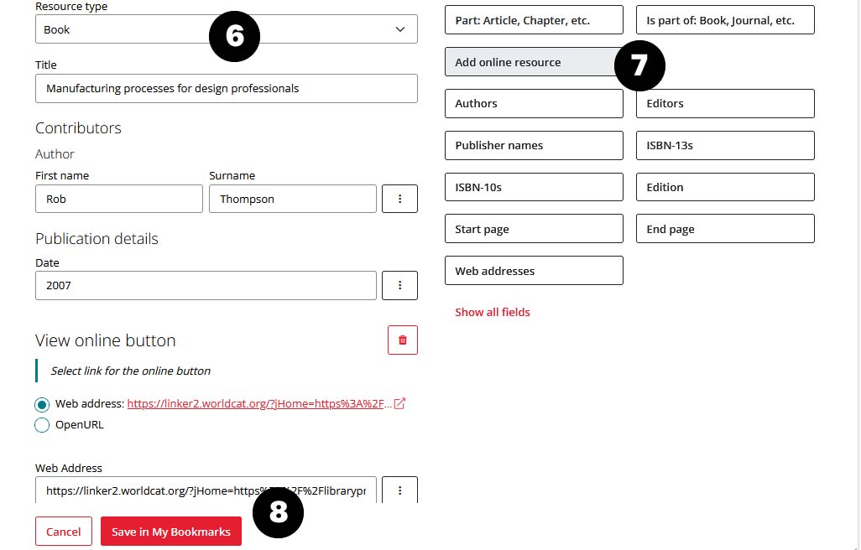861x550 pixels.
Task: Edit the Surname field containing Thompson
Action: tap(292, 199)
